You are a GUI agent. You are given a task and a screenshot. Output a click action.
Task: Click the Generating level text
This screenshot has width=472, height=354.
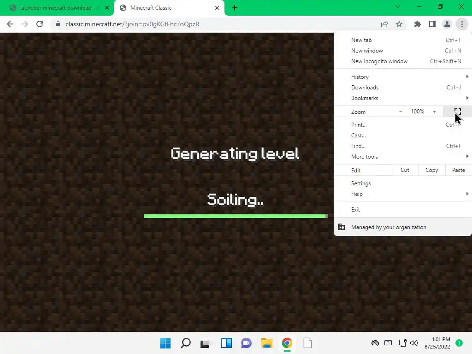point(235,154)
